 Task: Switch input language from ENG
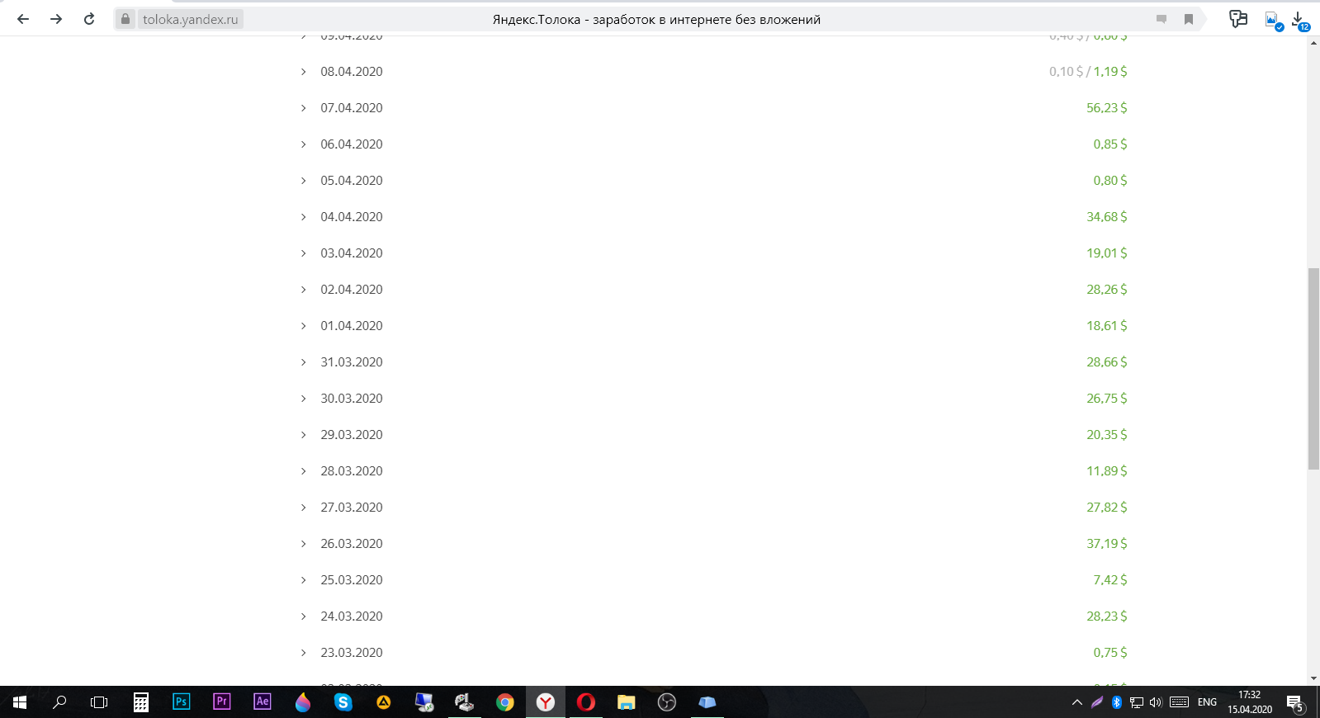pyautogui.click(x=1207, y=702)
